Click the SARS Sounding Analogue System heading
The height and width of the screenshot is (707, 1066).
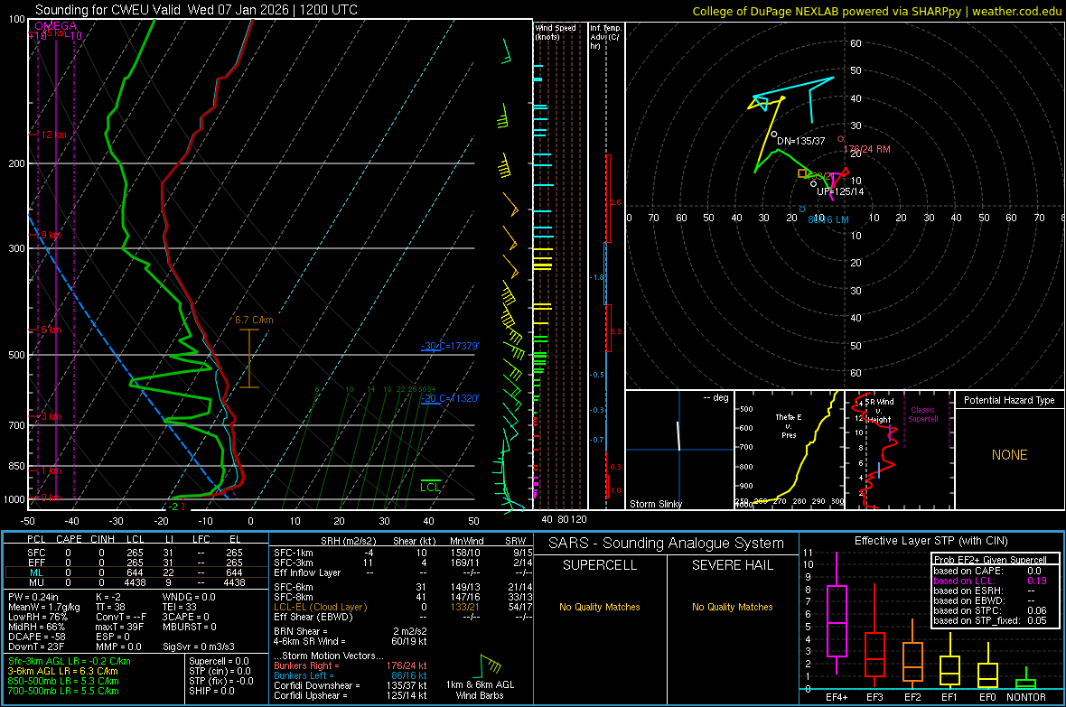tap(666, 544)
